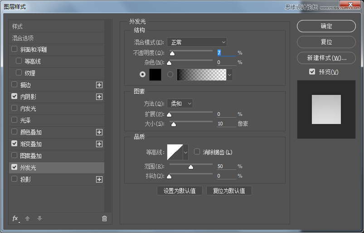Click the 设置为默认值 button
The image size is (364, 233).
(180, 191)
